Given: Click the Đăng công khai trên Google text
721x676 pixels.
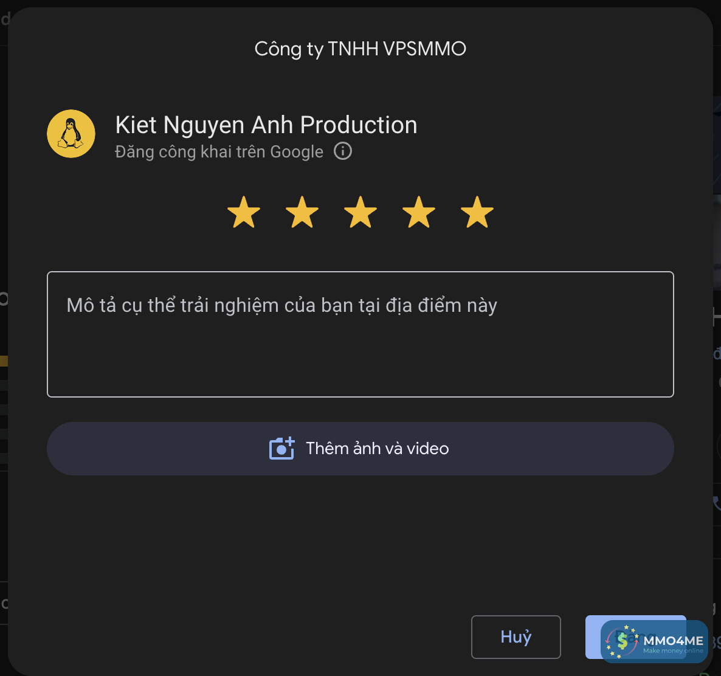Looking at the screenshot, I should pos(219,152).
